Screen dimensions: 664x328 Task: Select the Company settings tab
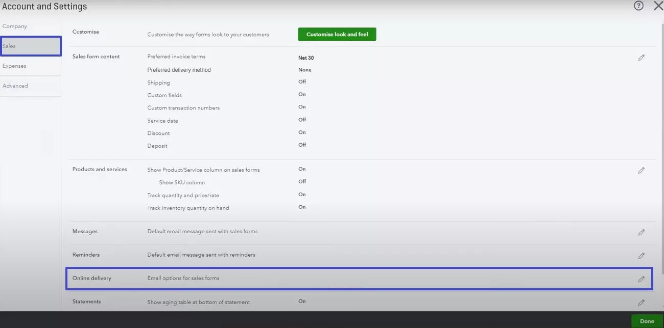click(x=15, y=25)
